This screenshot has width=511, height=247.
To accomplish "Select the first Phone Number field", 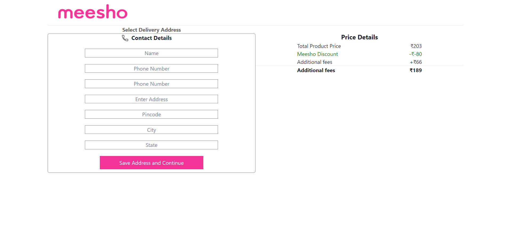I will [x=151, y=68].
